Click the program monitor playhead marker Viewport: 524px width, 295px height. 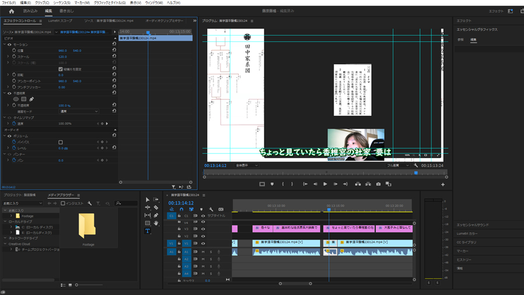(416, 173)
